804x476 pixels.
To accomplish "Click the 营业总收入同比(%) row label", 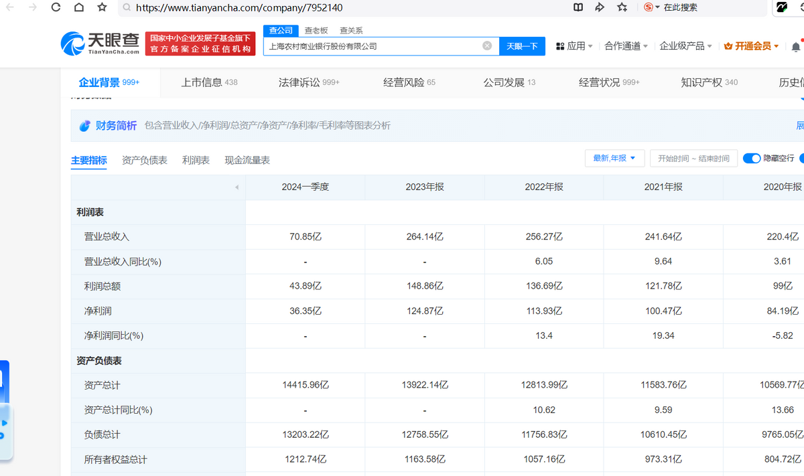I will [123, 262].
